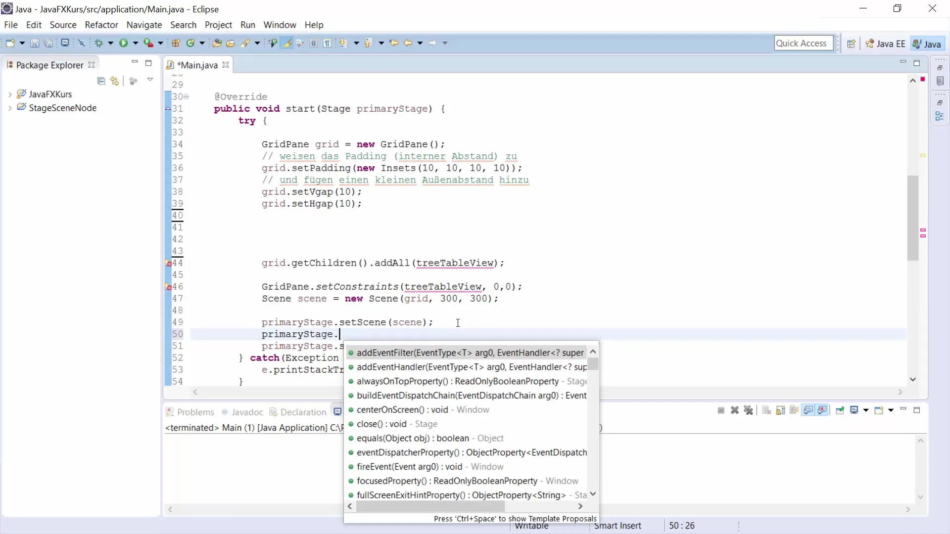
Task: Toggle Mark Occurrences highlighter
Action: point(286,43)
